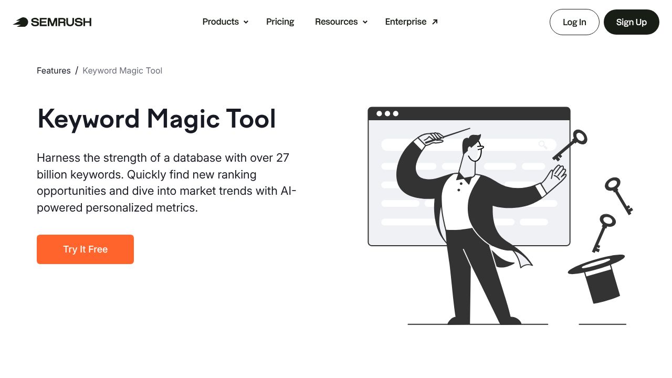Select Pricing in the navigation bar
The image size is (672, 378).
[280, 22]
